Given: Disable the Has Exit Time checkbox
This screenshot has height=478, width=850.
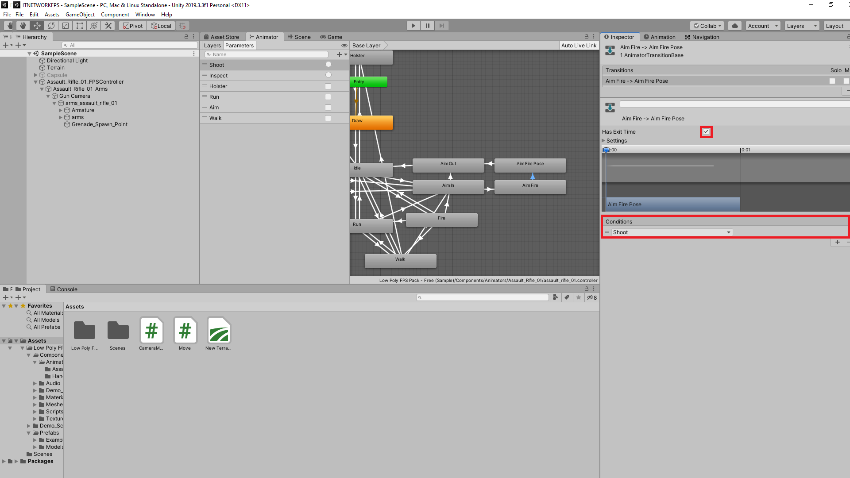Looking at the screenshot, I should 706,131.
